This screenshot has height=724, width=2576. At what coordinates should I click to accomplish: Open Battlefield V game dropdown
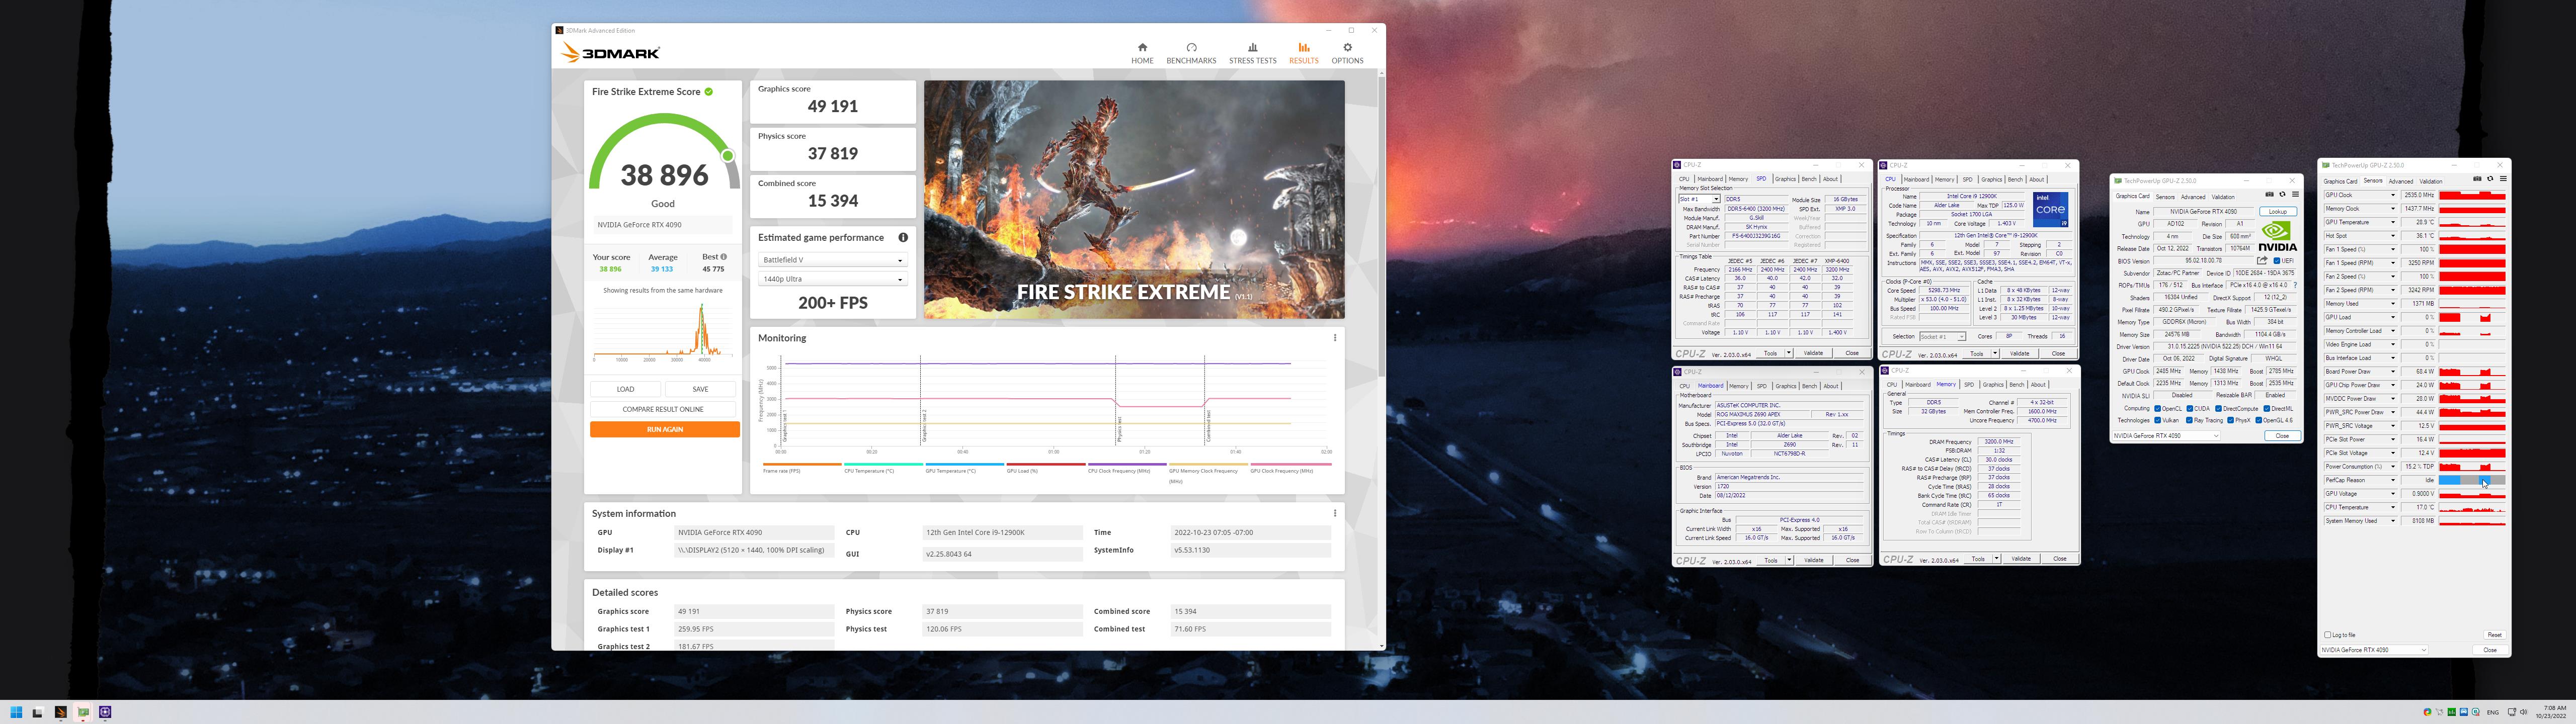point(832,260)
